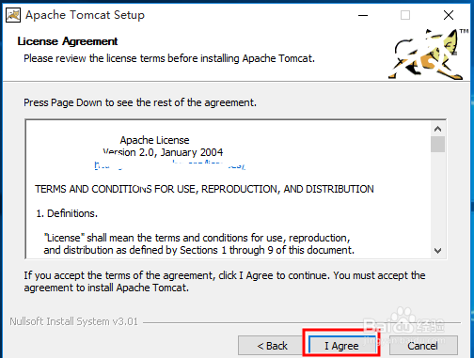
Task: Click the license scrollbar down arrow
Action: coord(437,251)
